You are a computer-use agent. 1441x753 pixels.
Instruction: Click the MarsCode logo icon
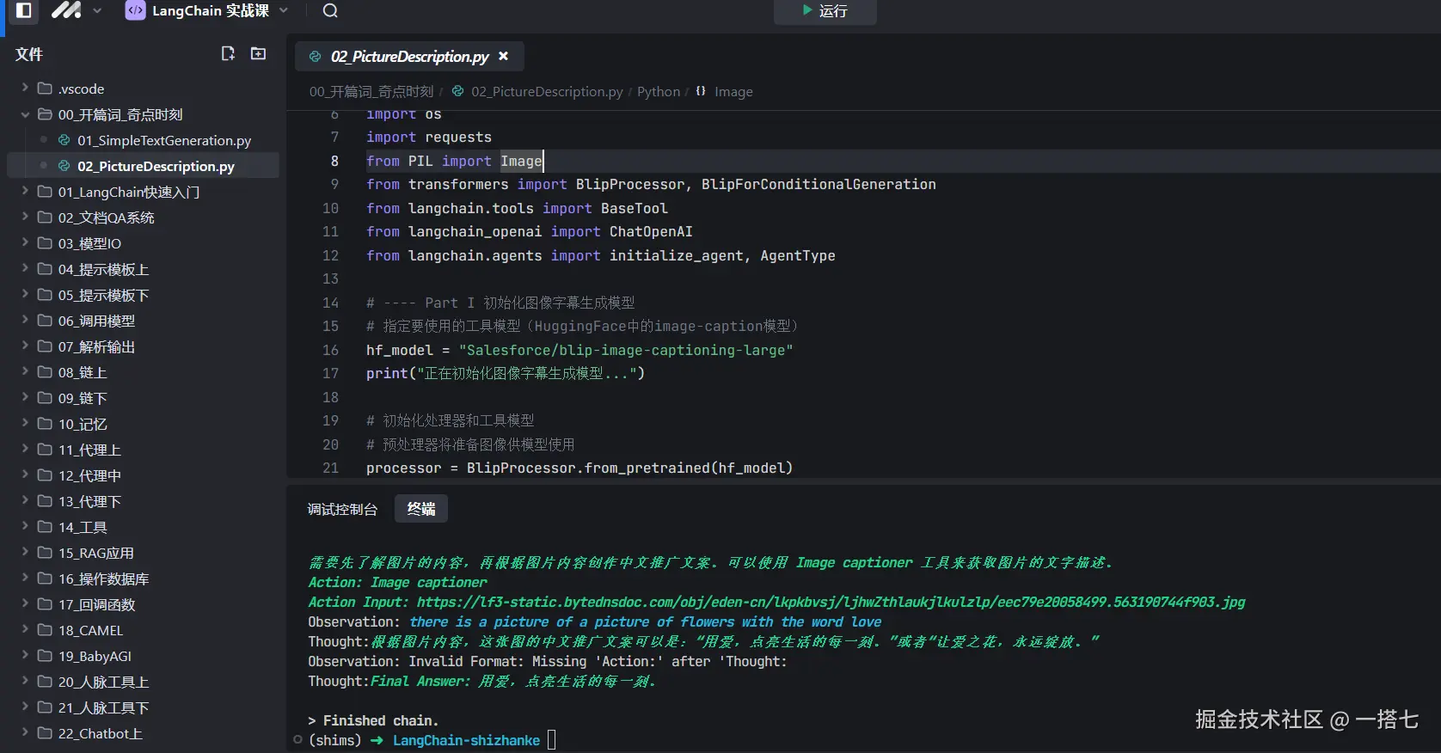coord(66,10)
